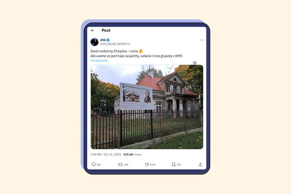Click the 7:48 PM Oct 12, 2025 timestamp
Screen dimensions: 291x194
[x=106, y=154]
